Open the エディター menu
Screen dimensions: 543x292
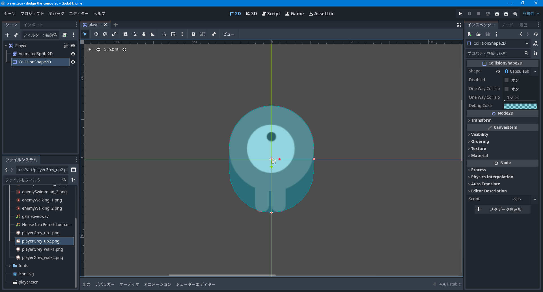[79, 14]
